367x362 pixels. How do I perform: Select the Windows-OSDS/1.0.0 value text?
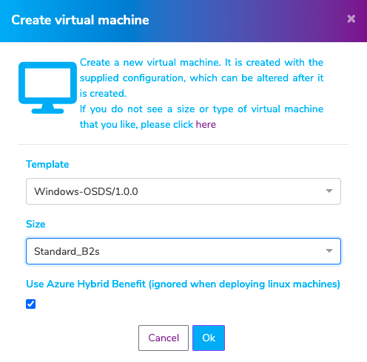tap(86, 191)
